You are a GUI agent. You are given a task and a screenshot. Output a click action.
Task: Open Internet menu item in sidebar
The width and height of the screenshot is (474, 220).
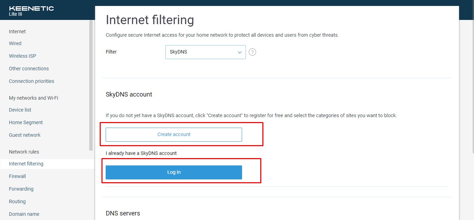click(x=17, y=31)
